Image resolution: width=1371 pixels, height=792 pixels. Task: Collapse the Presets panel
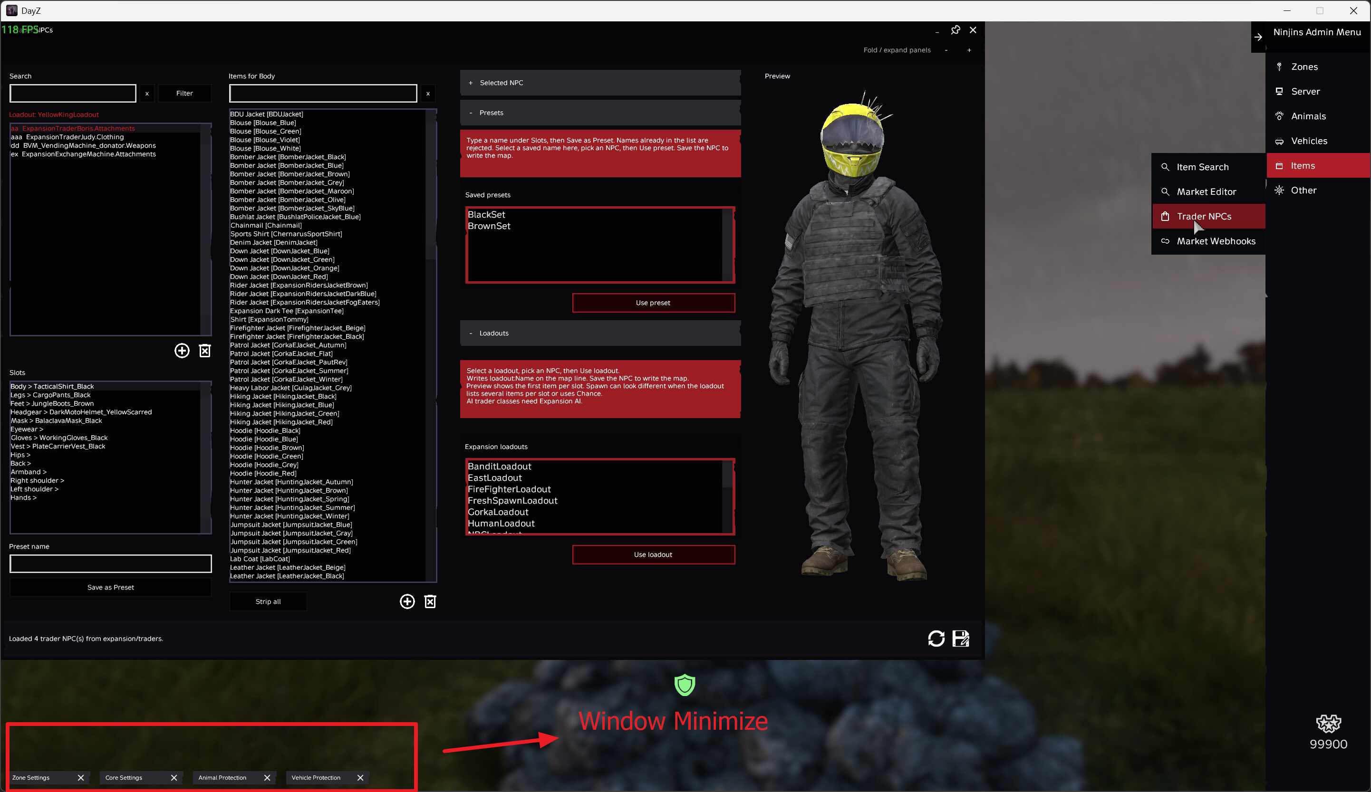[x=600, y=113]
